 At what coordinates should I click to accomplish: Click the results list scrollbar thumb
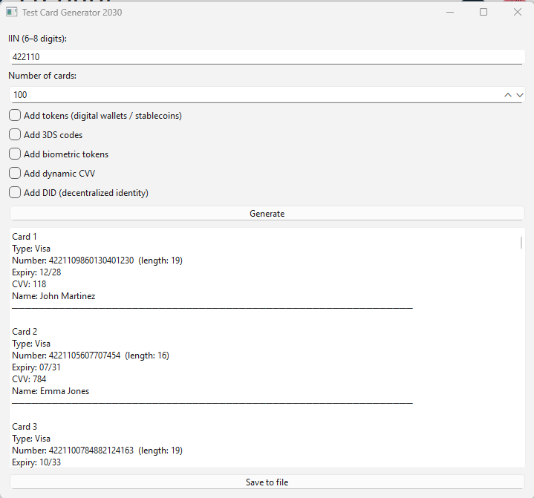click(521, 242)
